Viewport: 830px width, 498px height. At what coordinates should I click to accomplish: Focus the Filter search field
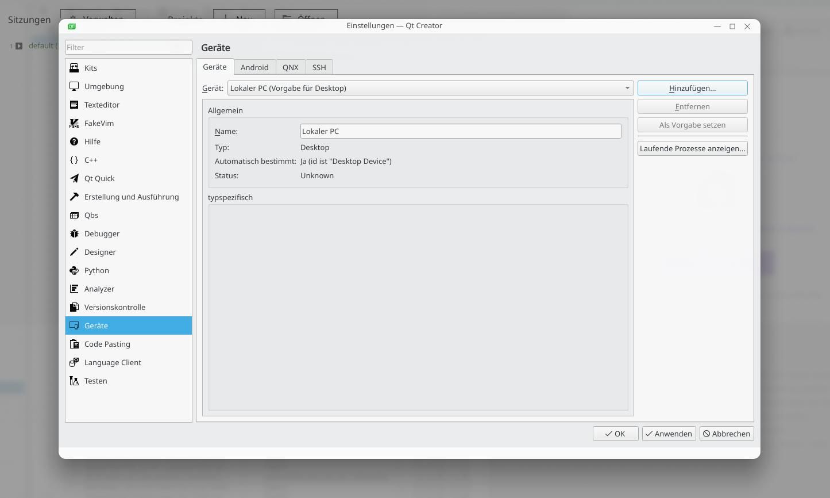[x=129, y=47]
